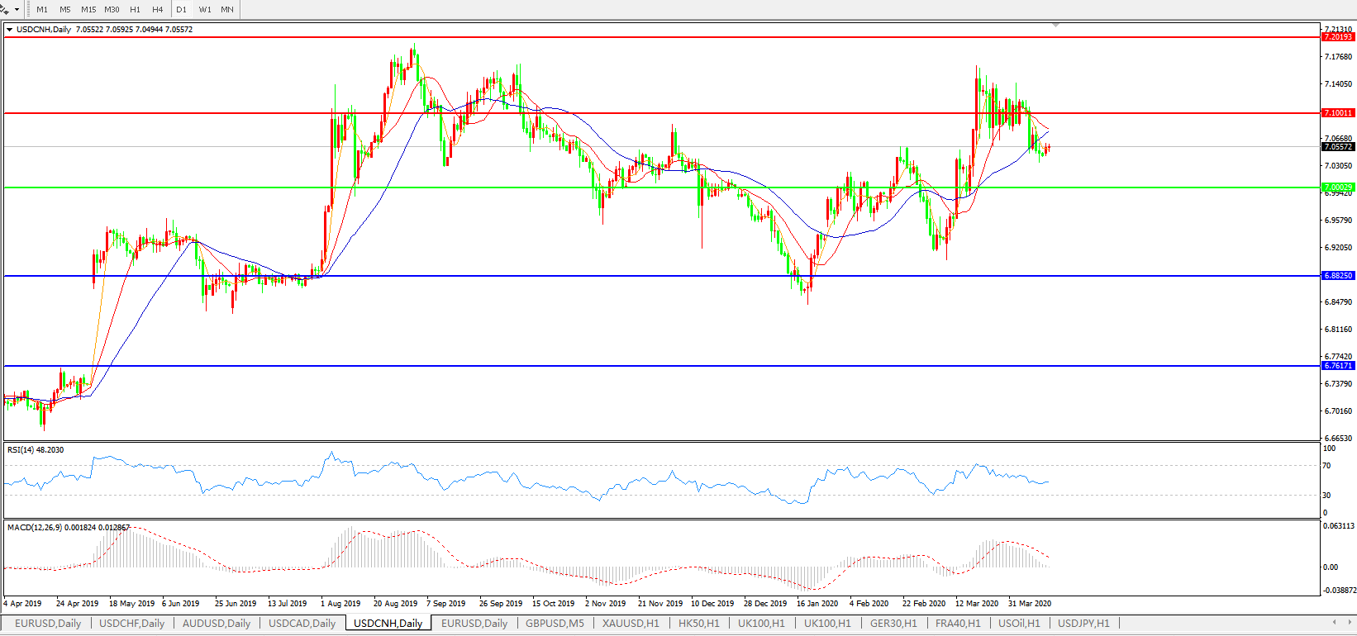Choose the MN monthly timeframe

click(x=226, y=10)
